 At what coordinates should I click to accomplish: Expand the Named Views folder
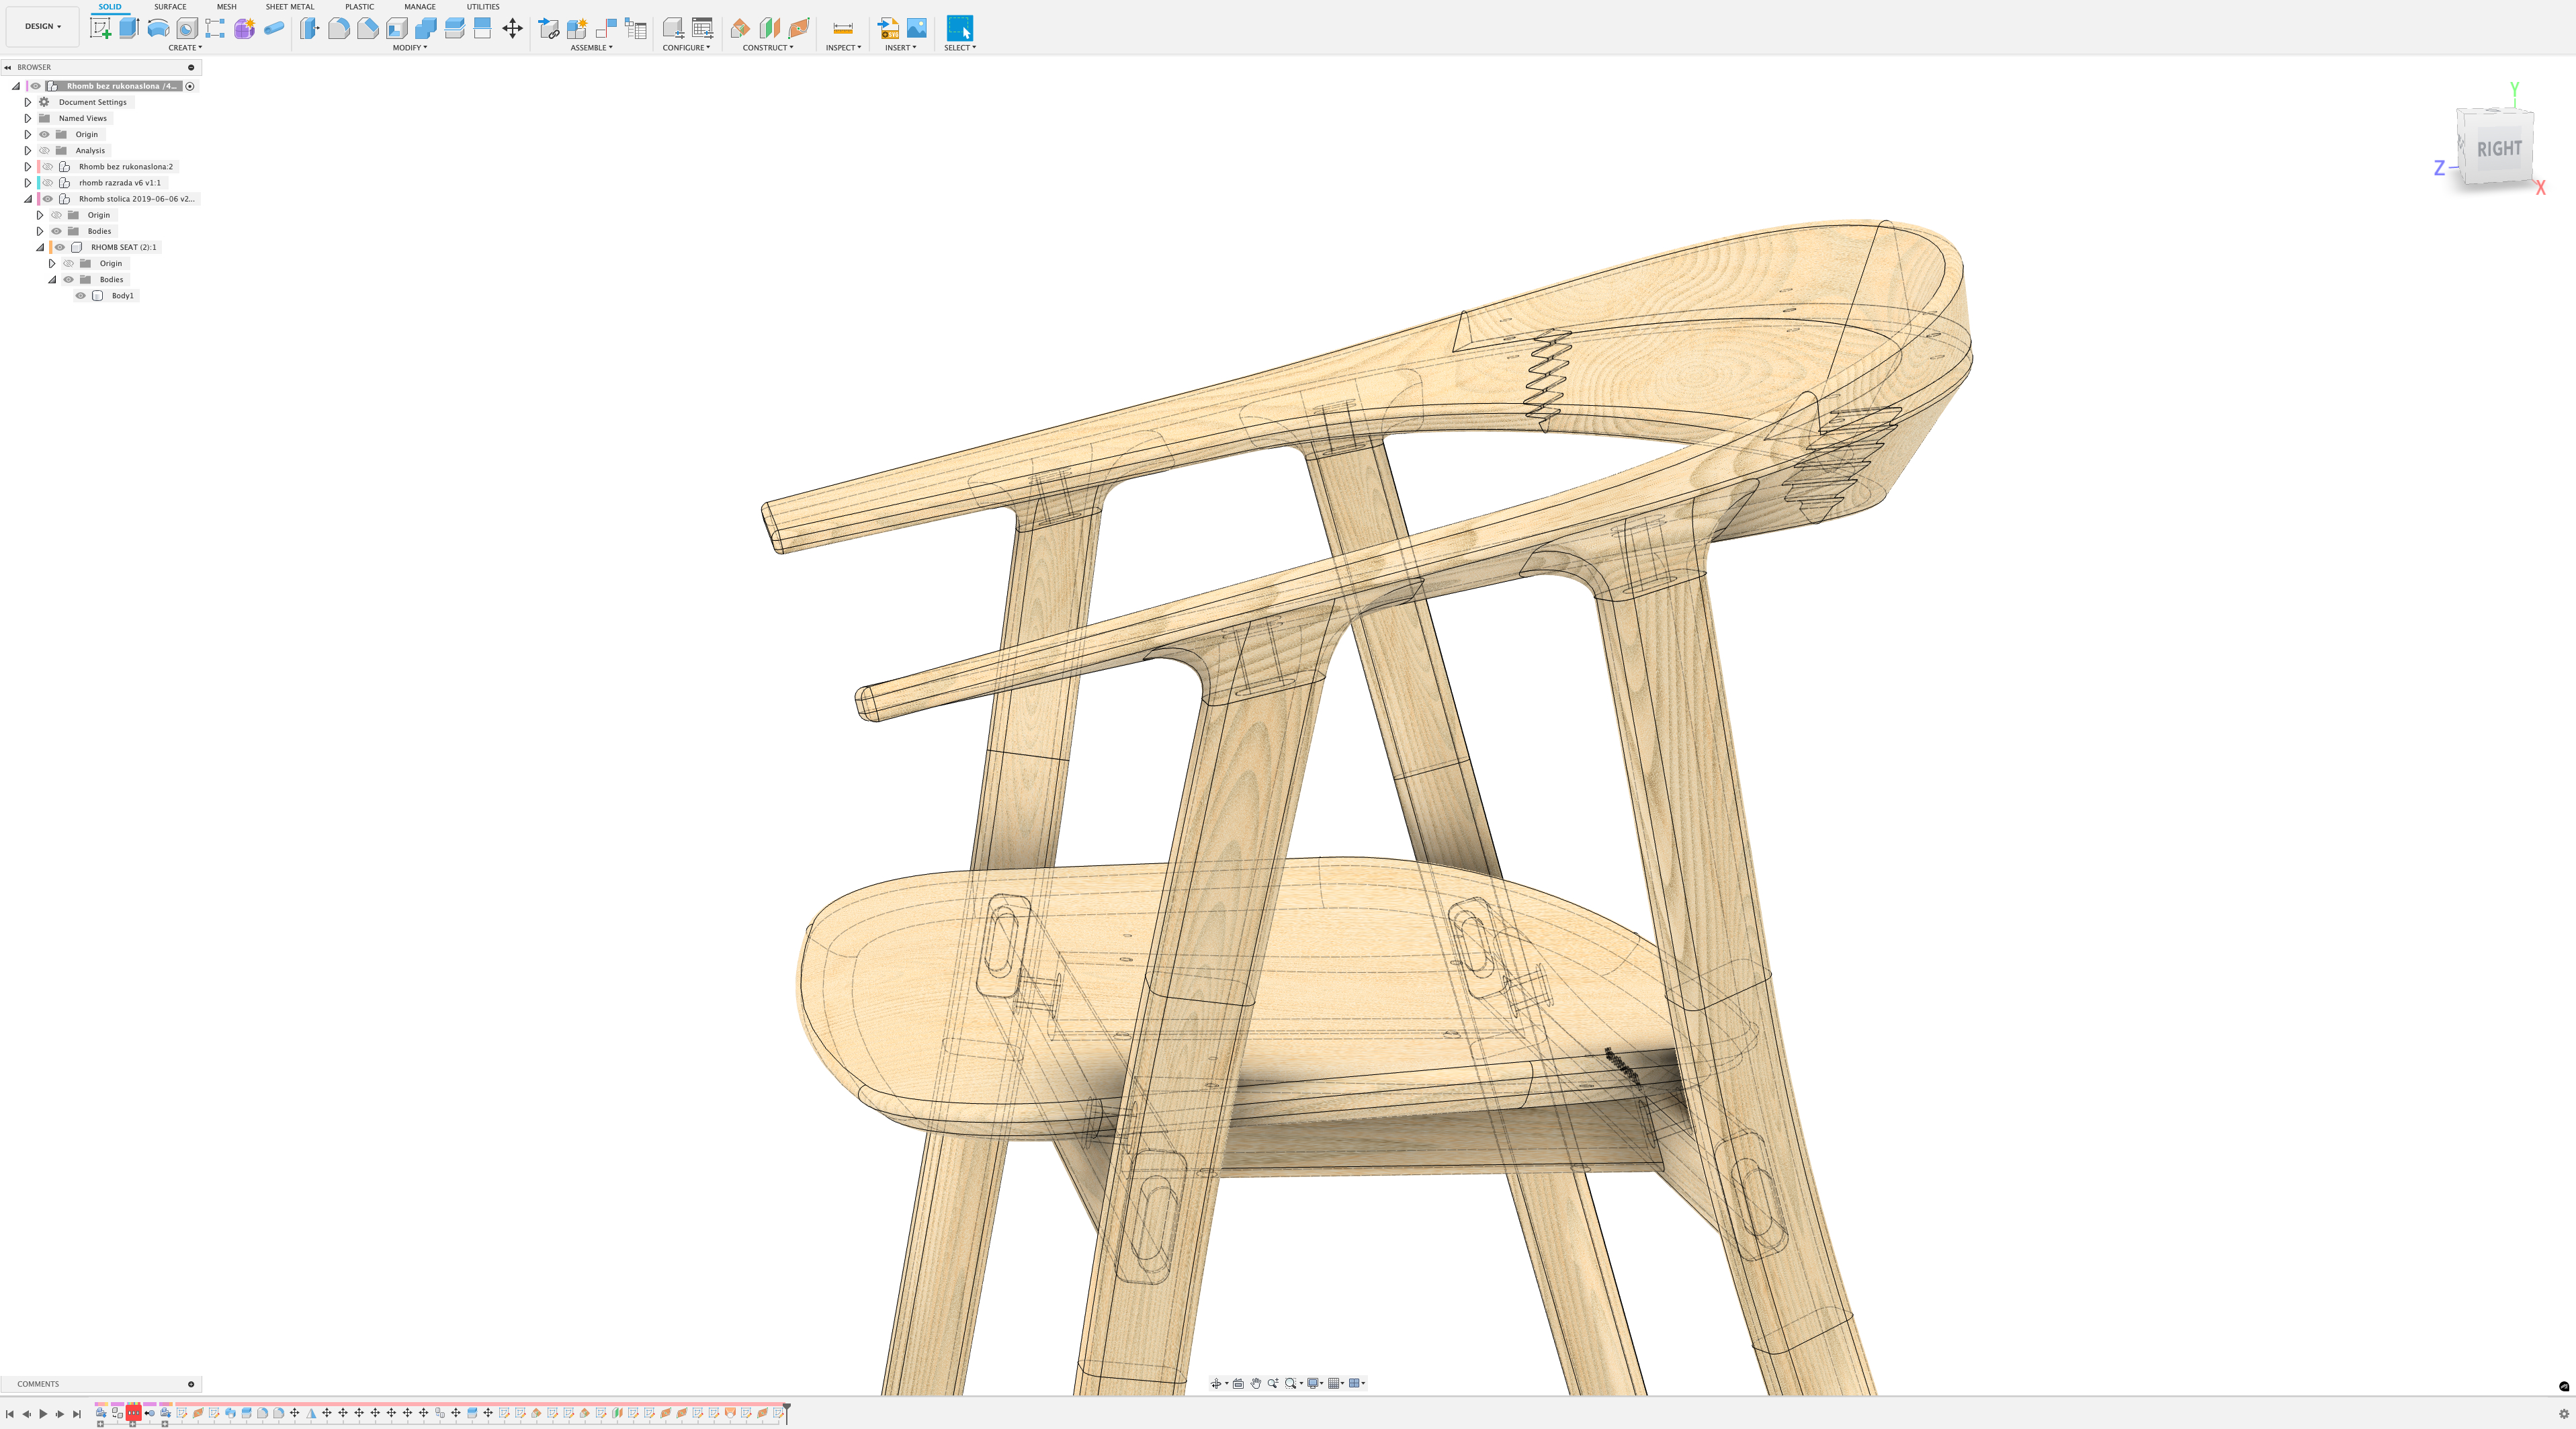tap(28, 118)
